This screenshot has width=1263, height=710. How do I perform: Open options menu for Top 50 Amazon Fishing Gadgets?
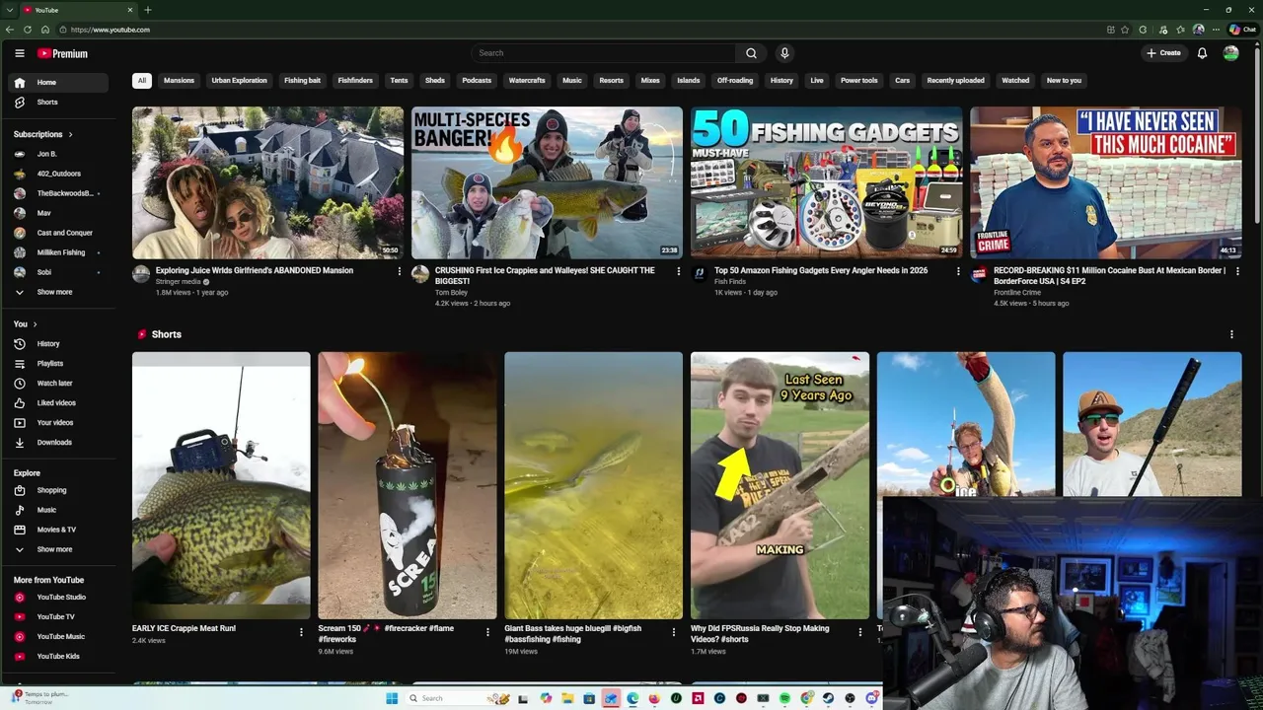click(958, 271)
